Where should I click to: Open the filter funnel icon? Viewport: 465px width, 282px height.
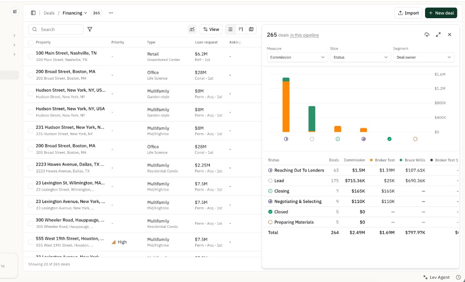coord(90,29)
